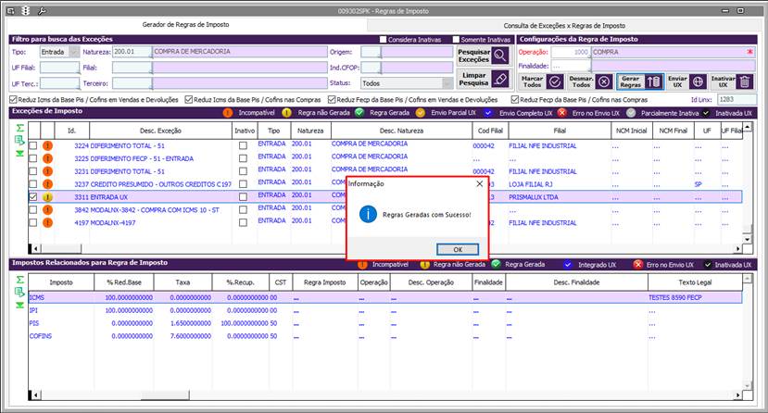Screen dimensions: 768x413
Task: Click the Gerar Regras icon
Action: 653,81
